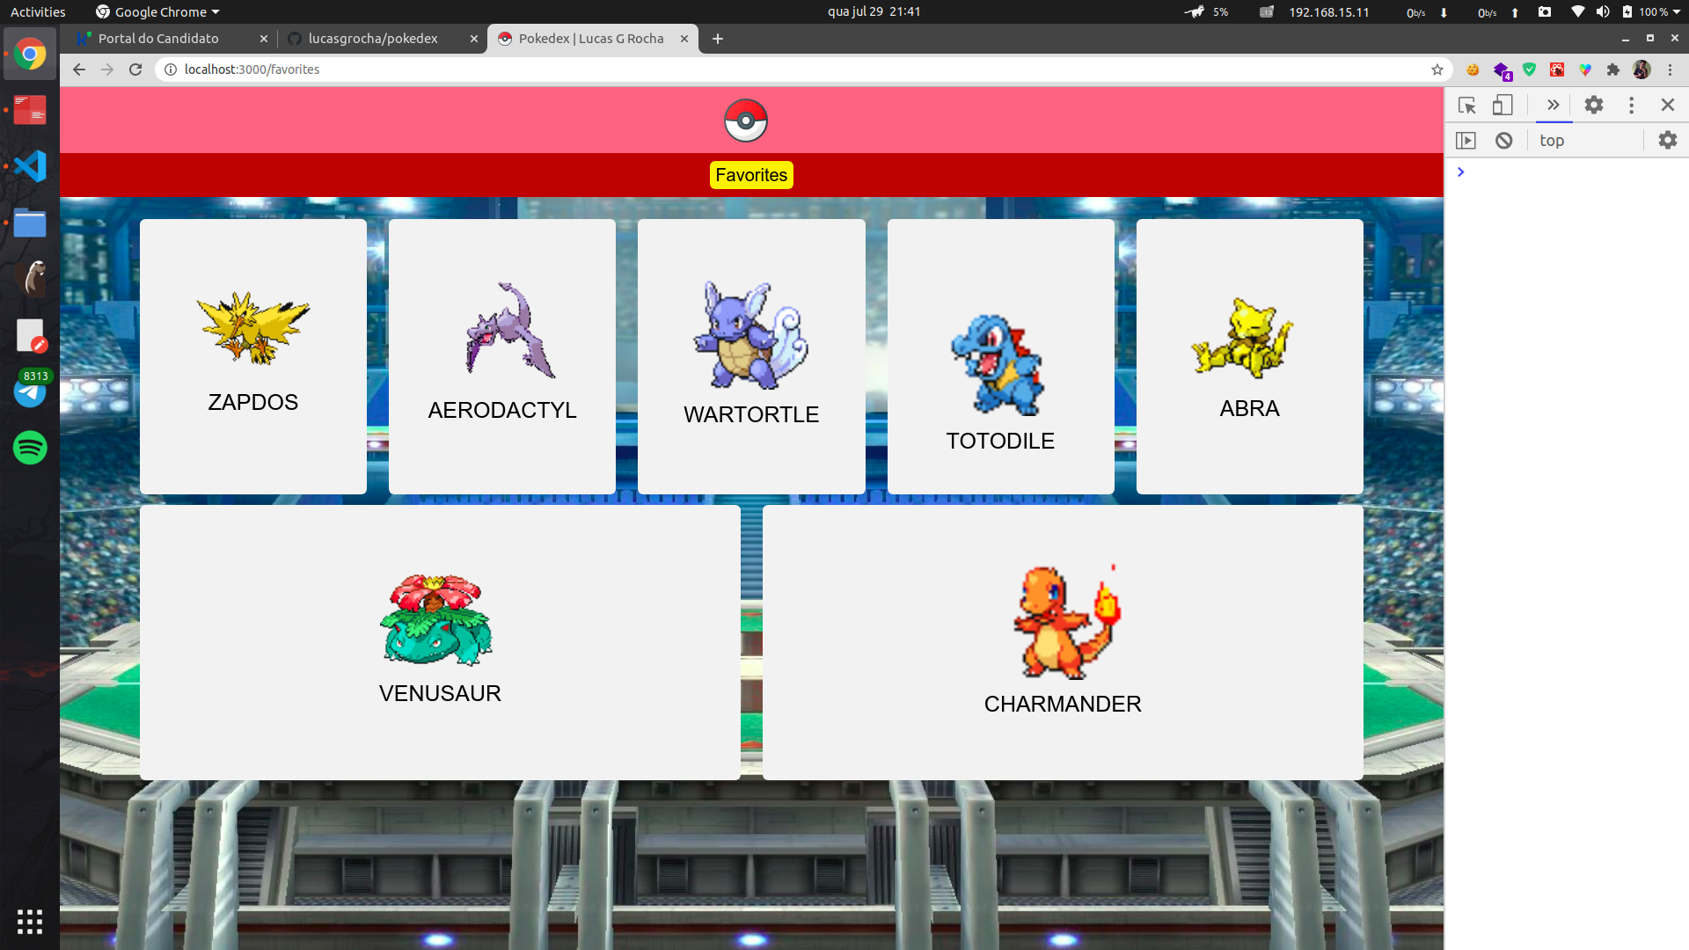The image size is (1689, 950).
Task: Select the inspect element tool in DevTools
Action: point(1466,106)
